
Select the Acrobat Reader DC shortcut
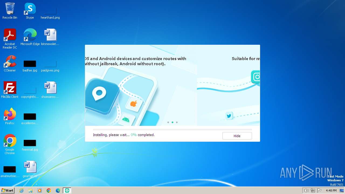pyautogui.click(x=10, y=39)
